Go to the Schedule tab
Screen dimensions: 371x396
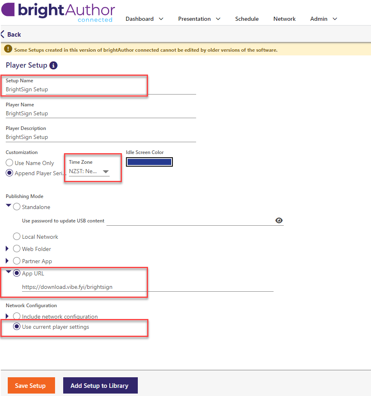tap(247, 19)
